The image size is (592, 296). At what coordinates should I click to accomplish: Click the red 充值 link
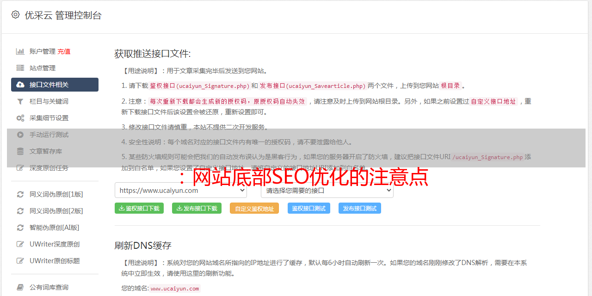point(64,51)
